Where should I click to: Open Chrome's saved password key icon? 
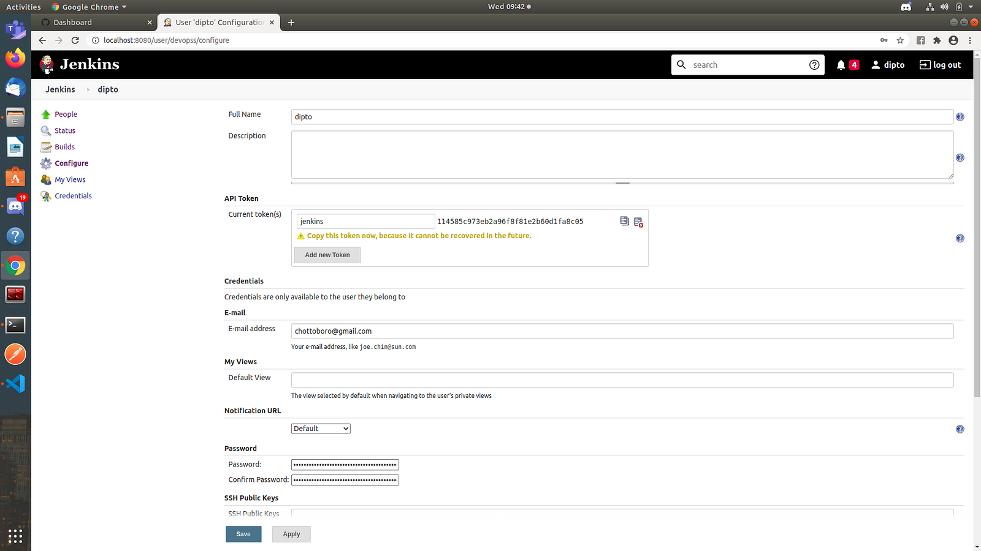(884, 40)
